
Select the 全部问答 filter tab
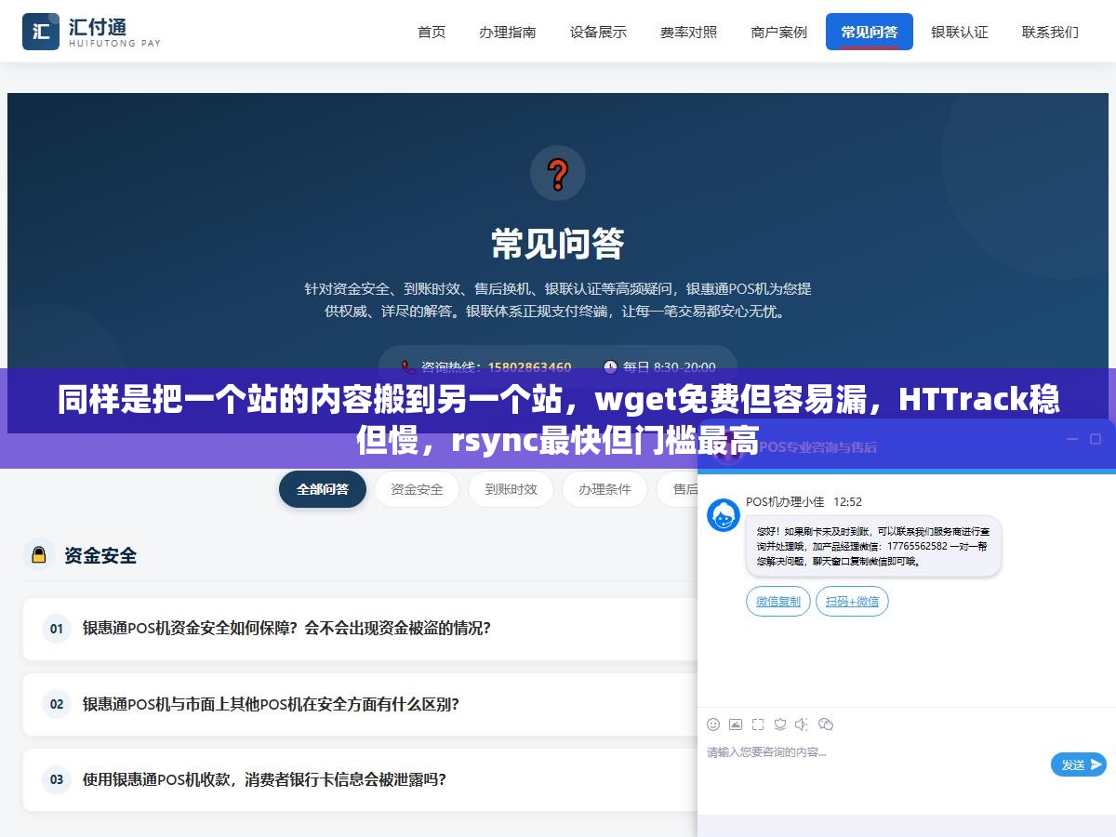pos(323,489)
